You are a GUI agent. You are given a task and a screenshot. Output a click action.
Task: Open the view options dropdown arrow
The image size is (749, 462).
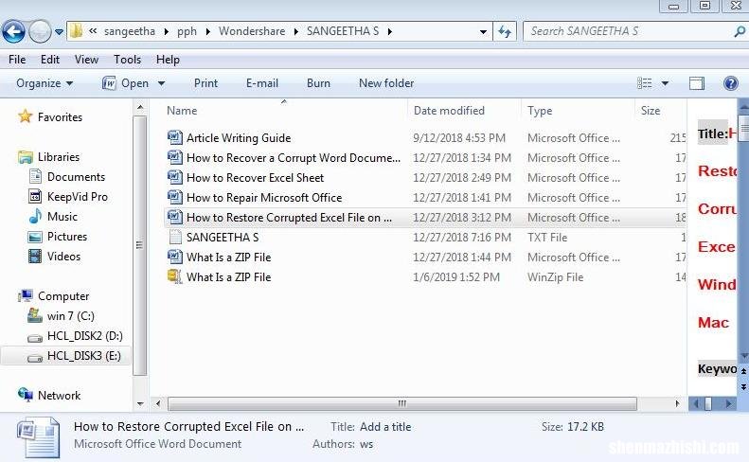tap(665, 83)
